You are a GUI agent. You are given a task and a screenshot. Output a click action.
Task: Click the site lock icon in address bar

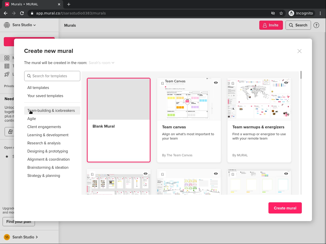[x=32, y=13]
